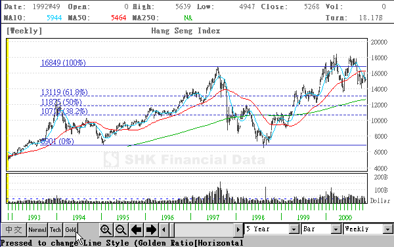Click the empty scrollbar track area
Image resolution: width=394 pixels, height=247 pixels.
204,230
